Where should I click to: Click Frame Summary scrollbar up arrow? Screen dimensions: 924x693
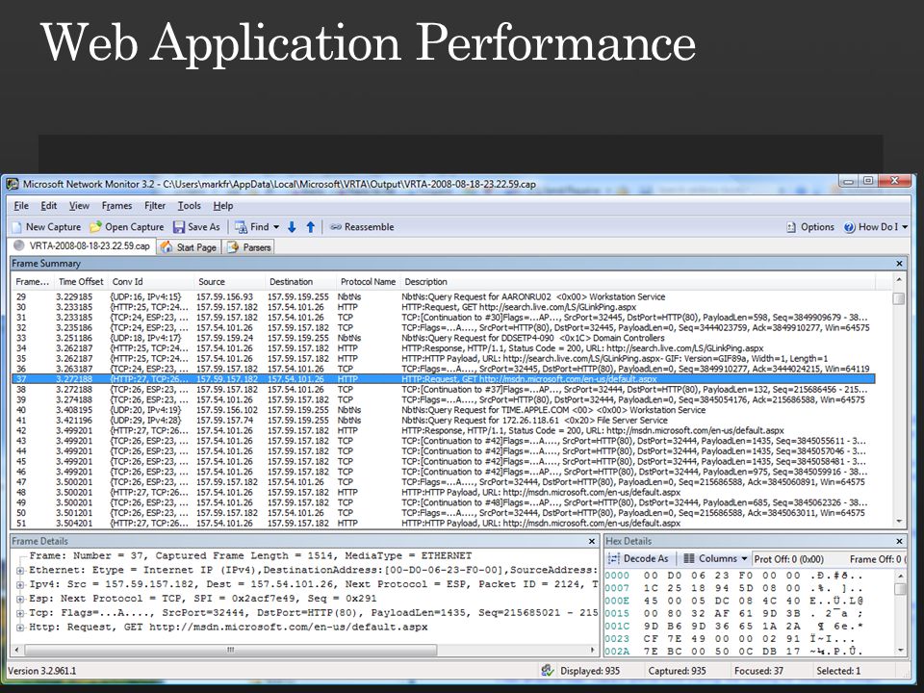(x=899, y=279)
